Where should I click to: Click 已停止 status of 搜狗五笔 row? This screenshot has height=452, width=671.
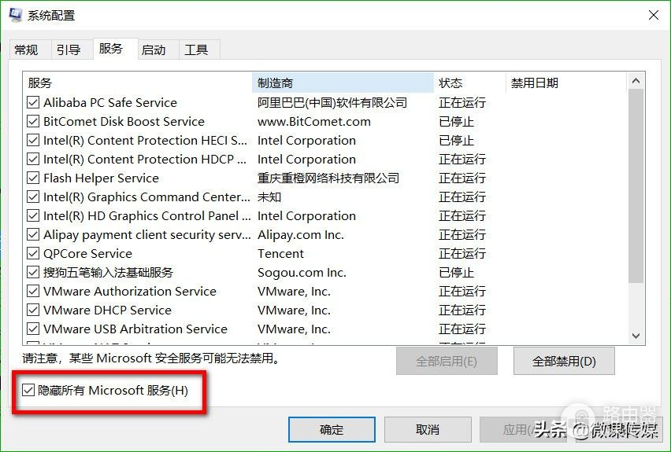(456, 273)
